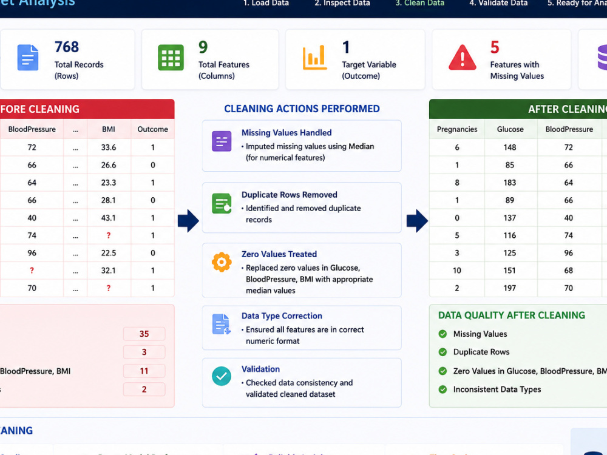The width and height of the screenshot is (607, 455).
Task: Click the Glucose value 148
Action: 510,147
